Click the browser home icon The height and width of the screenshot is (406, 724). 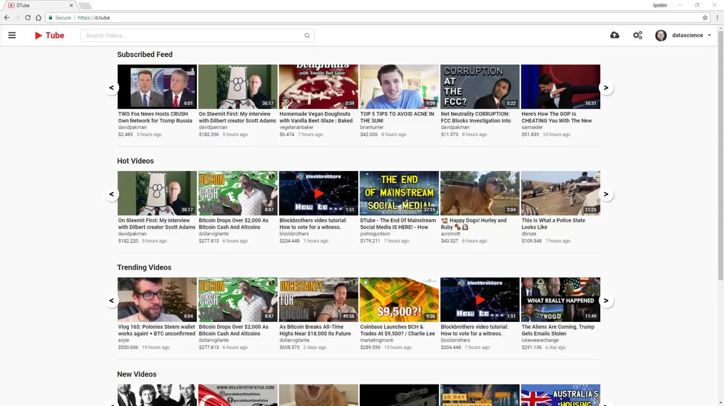tap(38, 18)
